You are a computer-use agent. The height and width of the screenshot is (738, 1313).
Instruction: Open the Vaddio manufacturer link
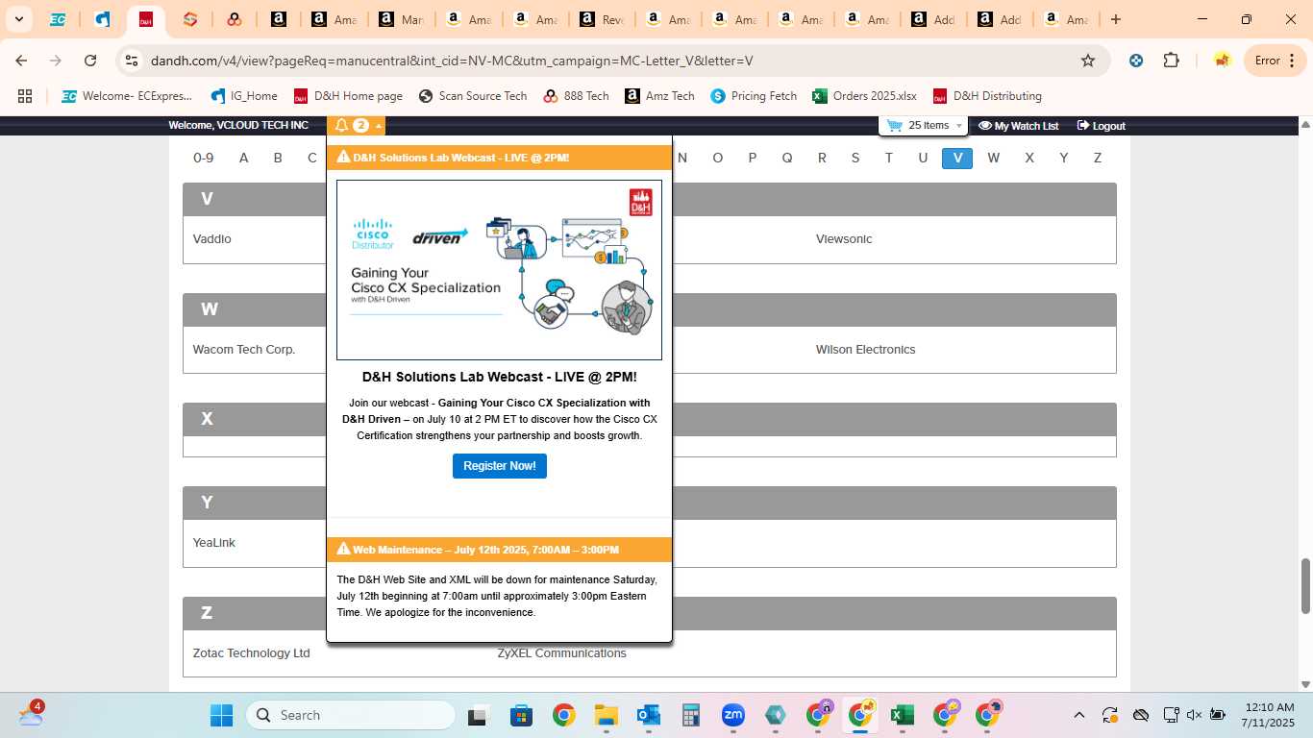212,239
